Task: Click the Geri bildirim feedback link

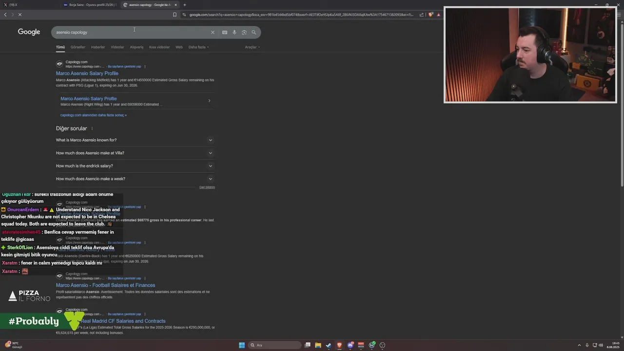Action: [x=207, y=187]
